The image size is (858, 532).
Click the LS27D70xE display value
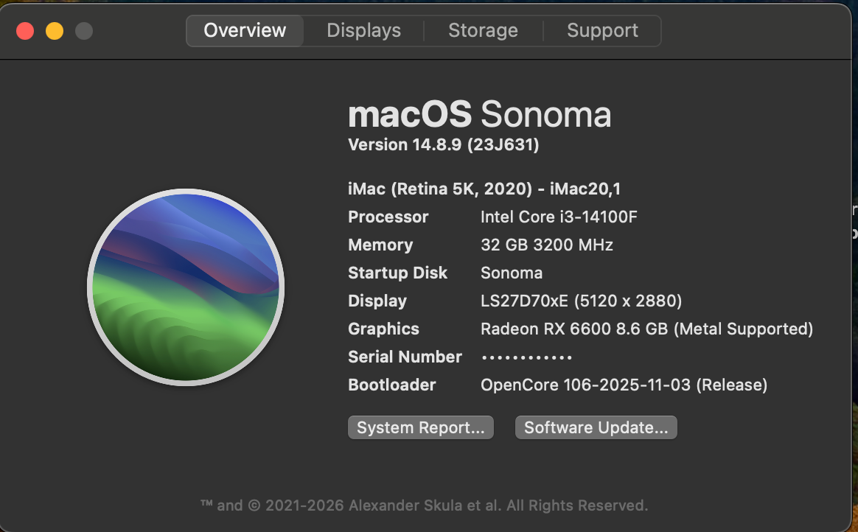(x=581, y=301)
